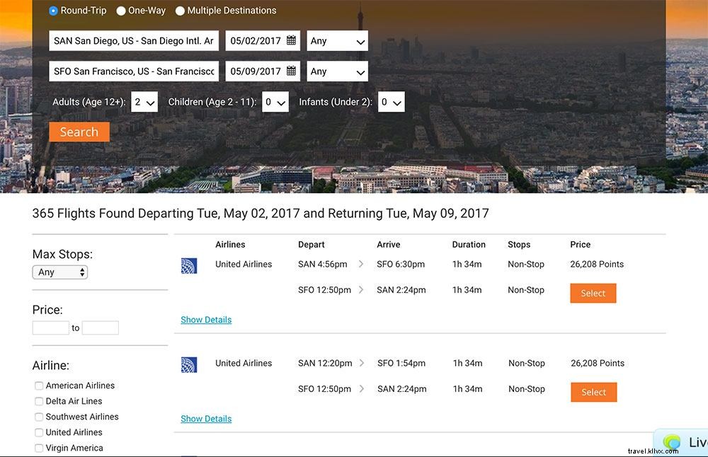Open the return date calendar picker
Image resolution: width=708 pixels, height=457 pixels.
(x=290, y=71)
